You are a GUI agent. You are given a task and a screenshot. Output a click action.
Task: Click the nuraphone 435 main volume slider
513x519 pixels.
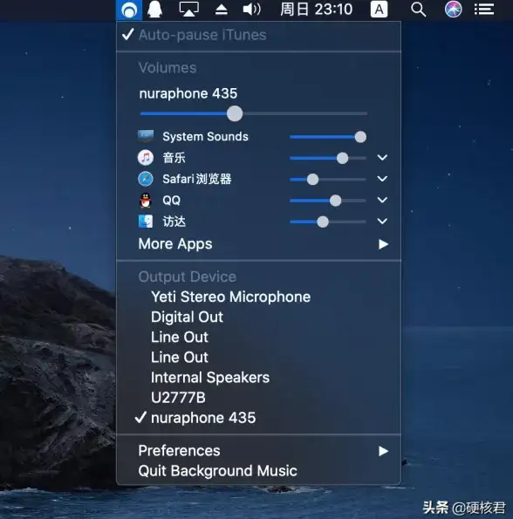point(254,113)
